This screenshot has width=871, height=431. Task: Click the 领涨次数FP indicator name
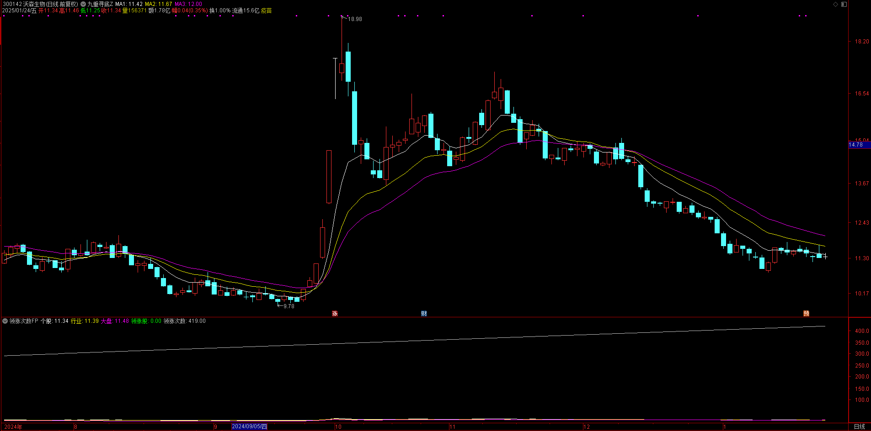point(24,321)
